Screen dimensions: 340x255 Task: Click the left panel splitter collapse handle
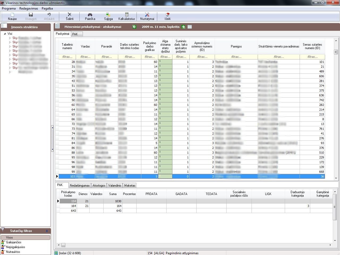click(x=52, y=139)
